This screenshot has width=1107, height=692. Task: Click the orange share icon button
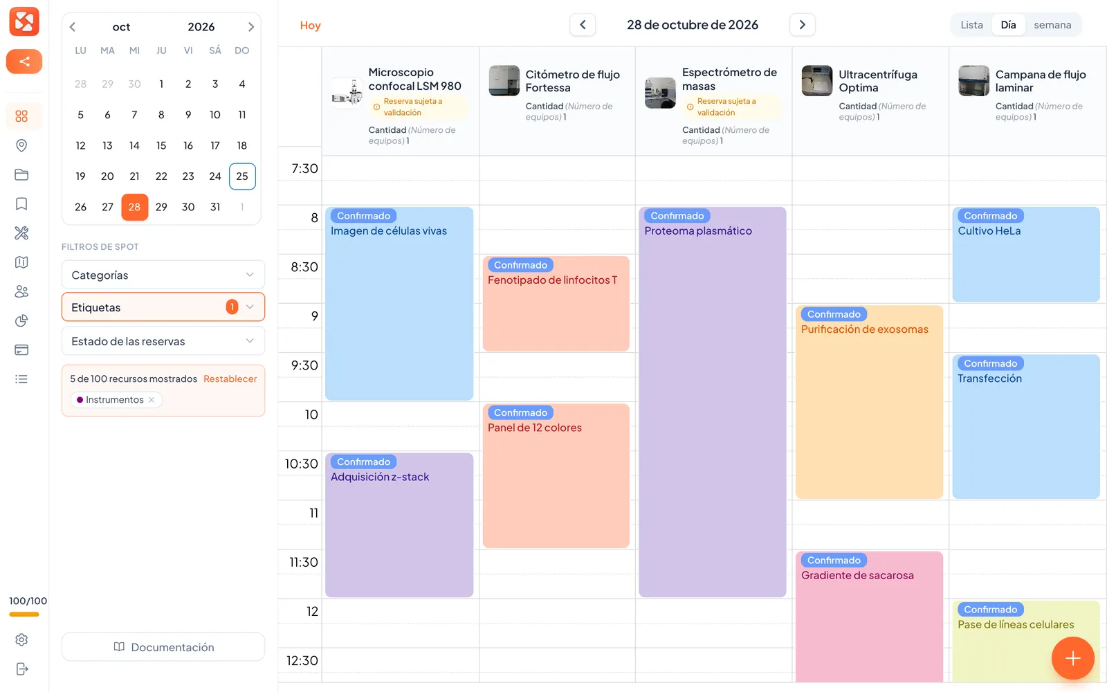pyautogui.click(x=24, y=62)
